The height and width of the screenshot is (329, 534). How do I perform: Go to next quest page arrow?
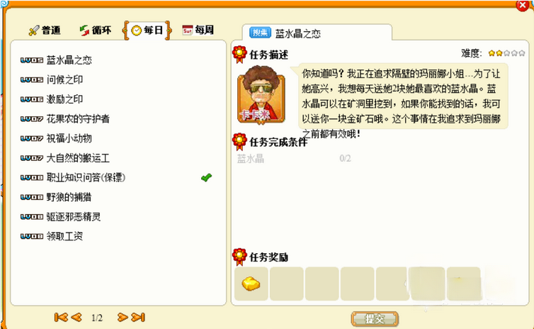coord(123,318)
